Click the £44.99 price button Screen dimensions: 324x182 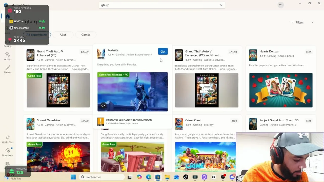click(233, 52)
